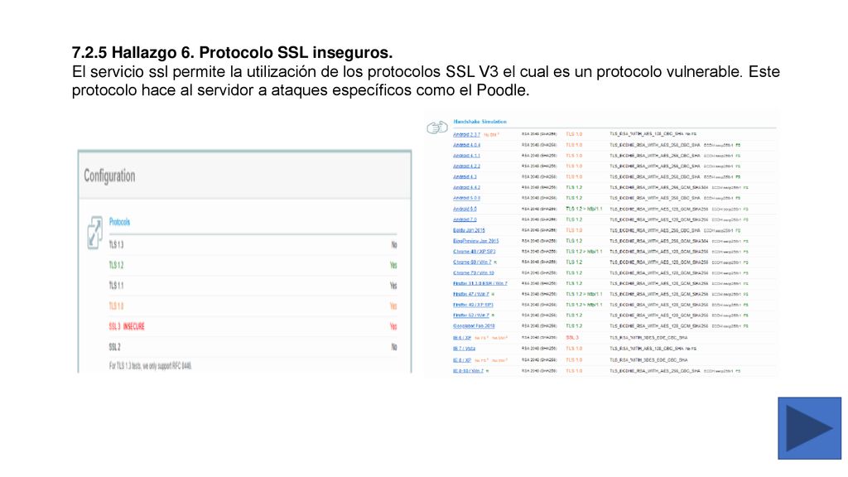Click the Protocols heading

pos(119,222)
